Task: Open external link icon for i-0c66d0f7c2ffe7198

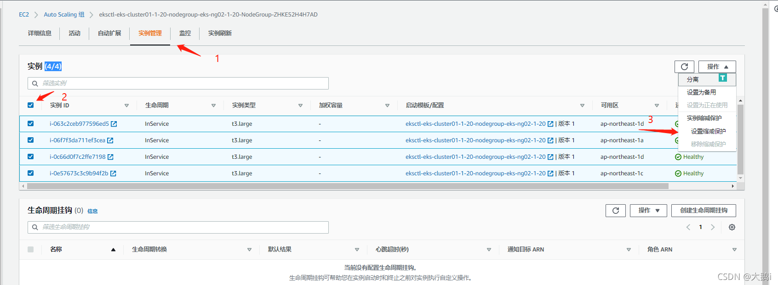Action: (110, 157)
